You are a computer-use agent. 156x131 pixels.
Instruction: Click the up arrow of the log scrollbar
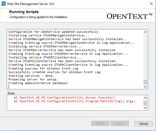[x=145, y=32]
